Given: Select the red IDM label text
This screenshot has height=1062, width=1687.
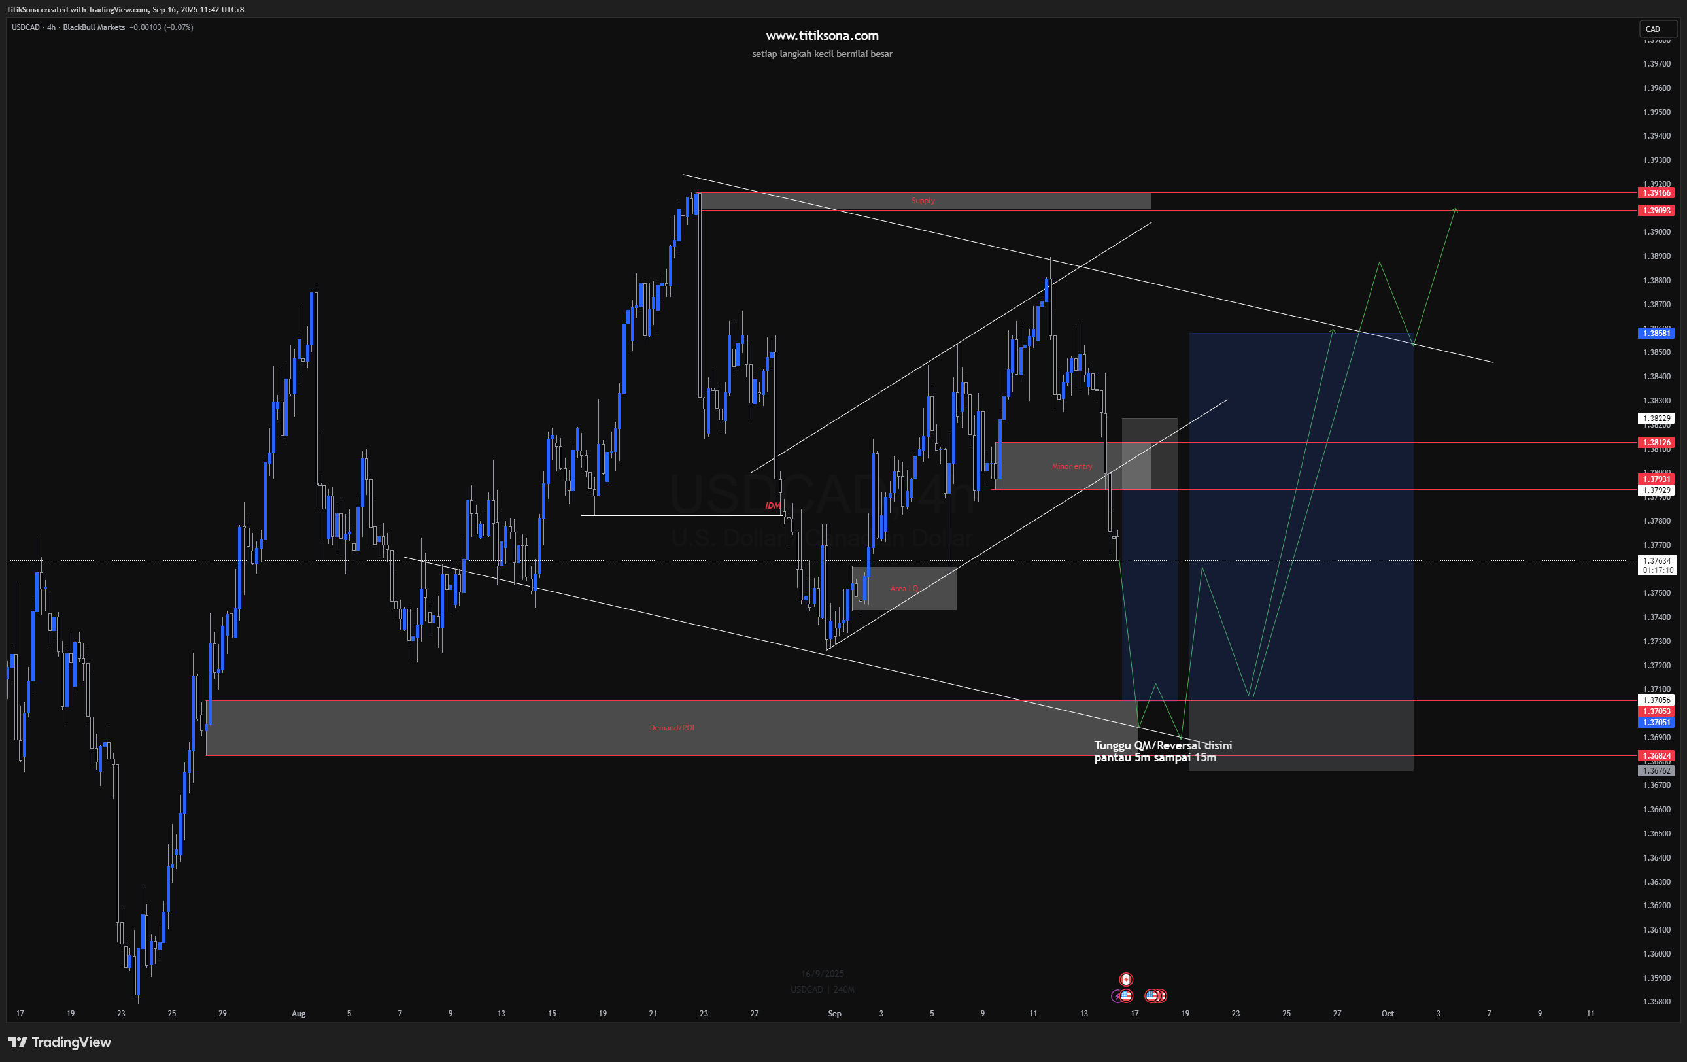Looking at the screenshot, I should 772,505.
